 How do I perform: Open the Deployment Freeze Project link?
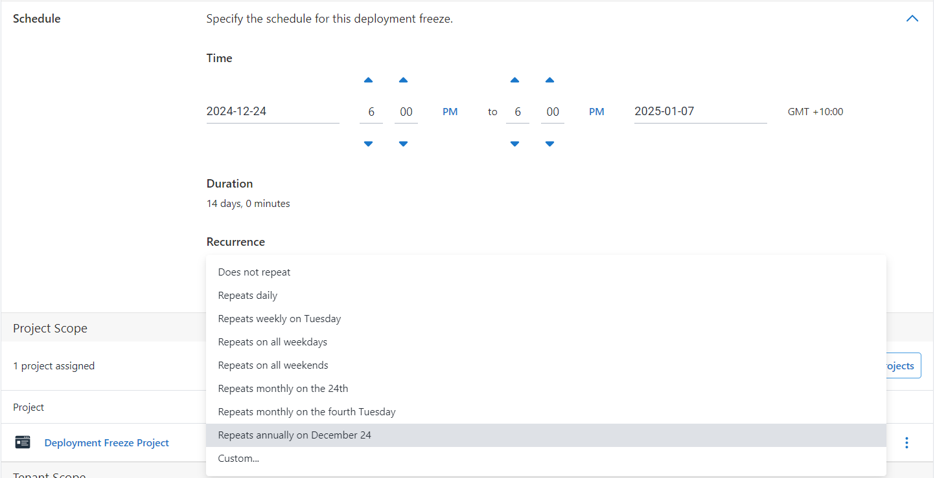click(106, 442)
